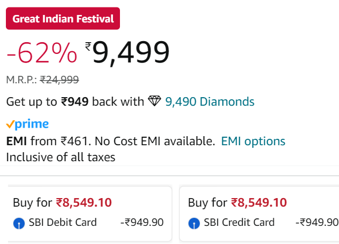The width and height of the screenshot is (339, 244).
Task: Click Buy for ₹8,549.10 on credit card offer
Action: pos(237,202)
